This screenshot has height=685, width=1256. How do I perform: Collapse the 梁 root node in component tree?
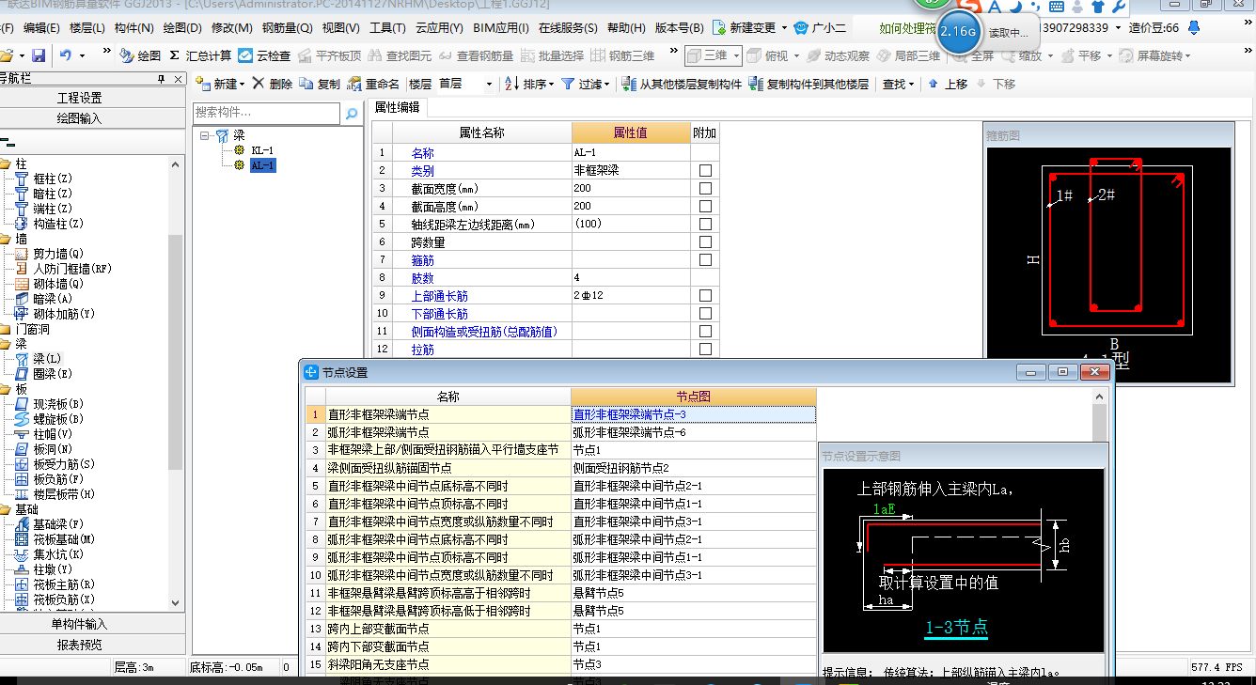(x=205, y=135)
